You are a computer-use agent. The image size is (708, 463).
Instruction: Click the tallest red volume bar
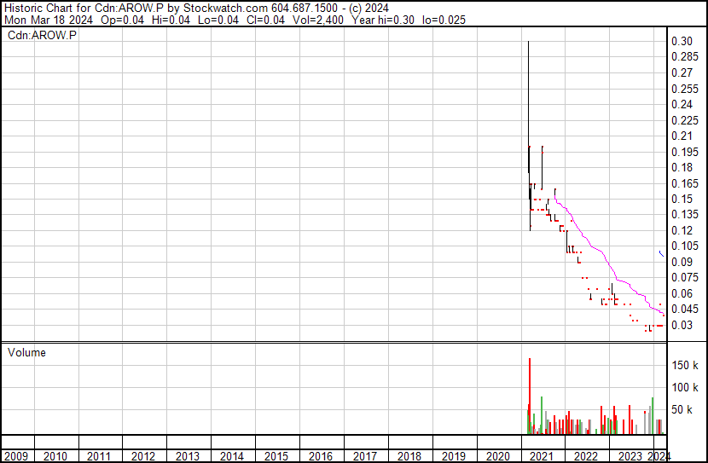(530, 392)
